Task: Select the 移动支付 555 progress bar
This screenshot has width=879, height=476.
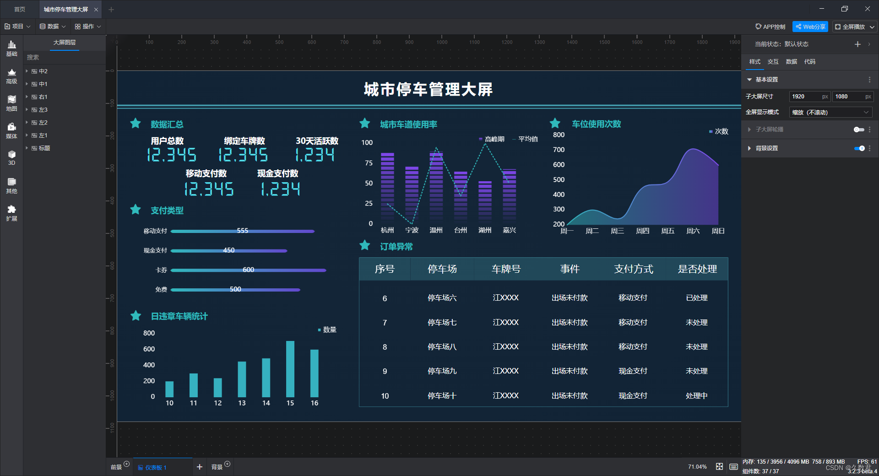Action: (x=243, y=231)
